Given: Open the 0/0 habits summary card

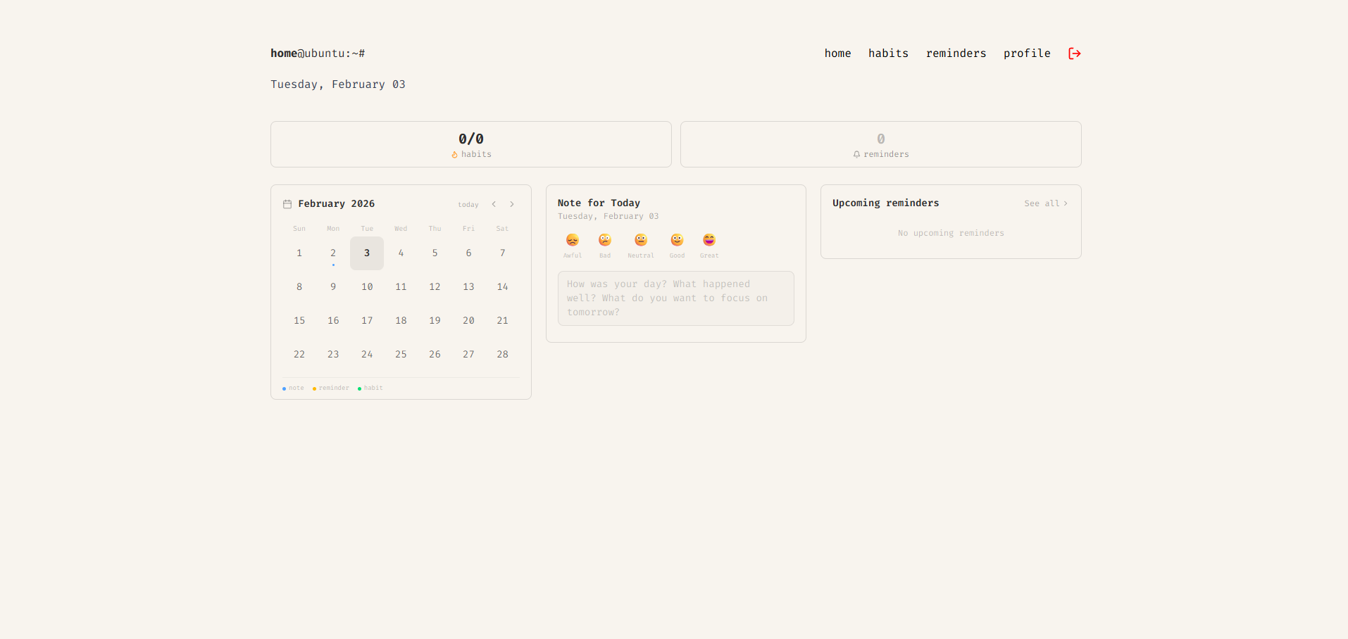Looking at the screenshot, I should point(471,144).
